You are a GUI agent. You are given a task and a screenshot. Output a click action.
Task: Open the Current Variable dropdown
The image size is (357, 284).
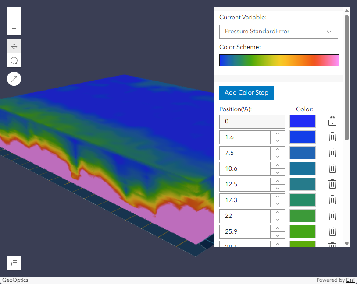[x=278, y=32]
